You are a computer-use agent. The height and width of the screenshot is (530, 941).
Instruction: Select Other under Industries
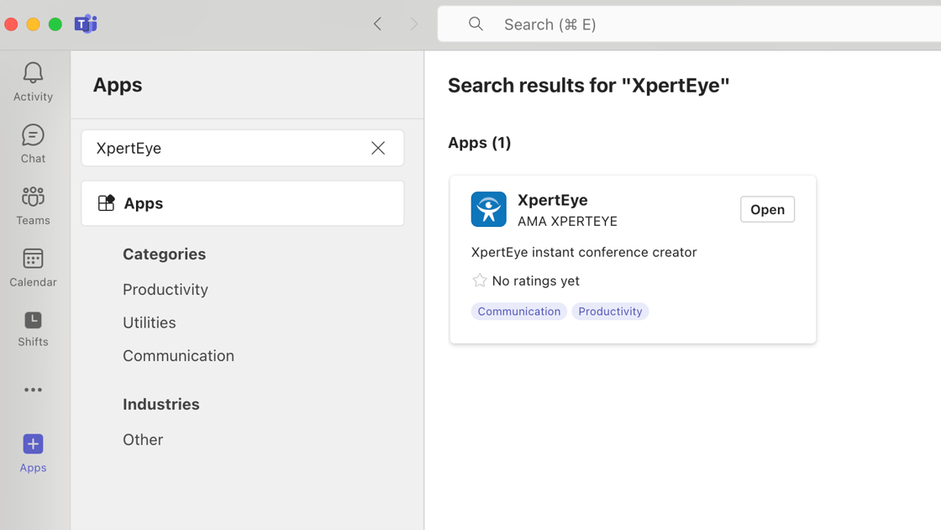click(143, 440)
